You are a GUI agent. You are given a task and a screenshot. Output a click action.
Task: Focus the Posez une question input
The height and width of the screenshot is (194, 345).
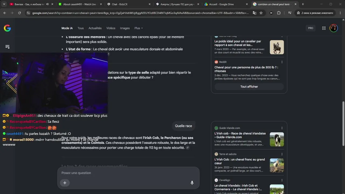[128, 173]
